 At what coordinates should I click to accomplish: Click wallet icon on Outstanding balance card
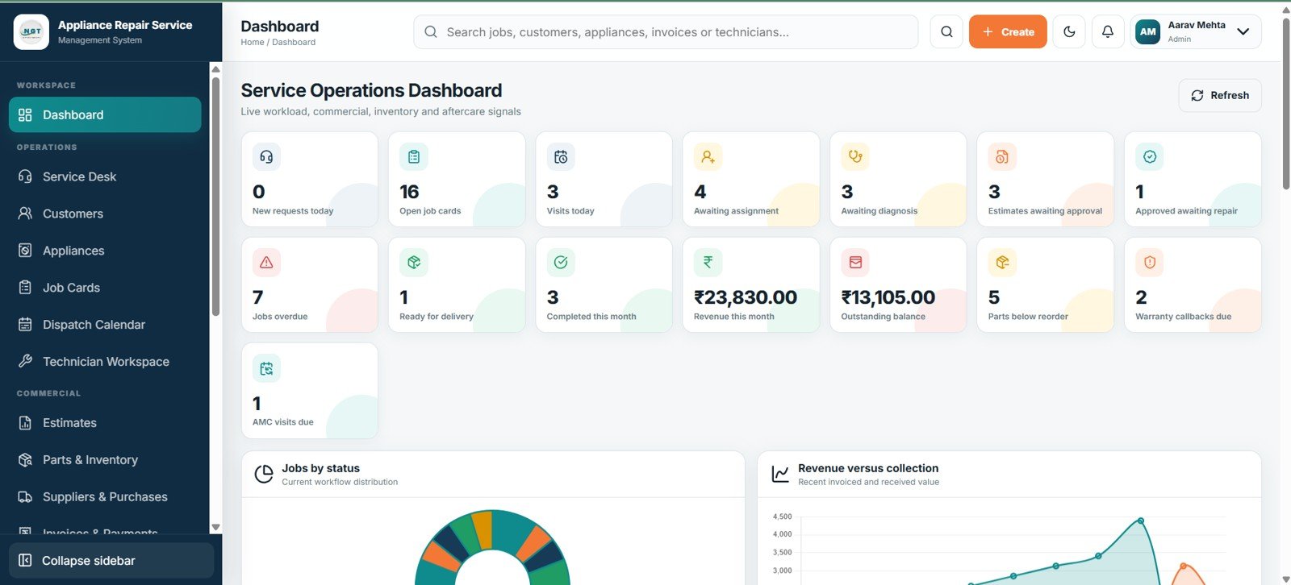[x=855, y=263]
